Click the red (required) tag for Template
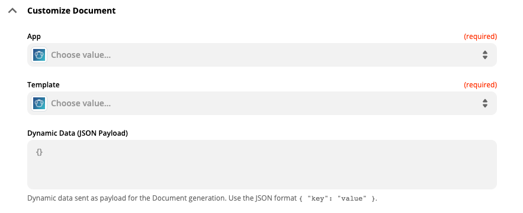The image size is (523, 213). (480, 85)
